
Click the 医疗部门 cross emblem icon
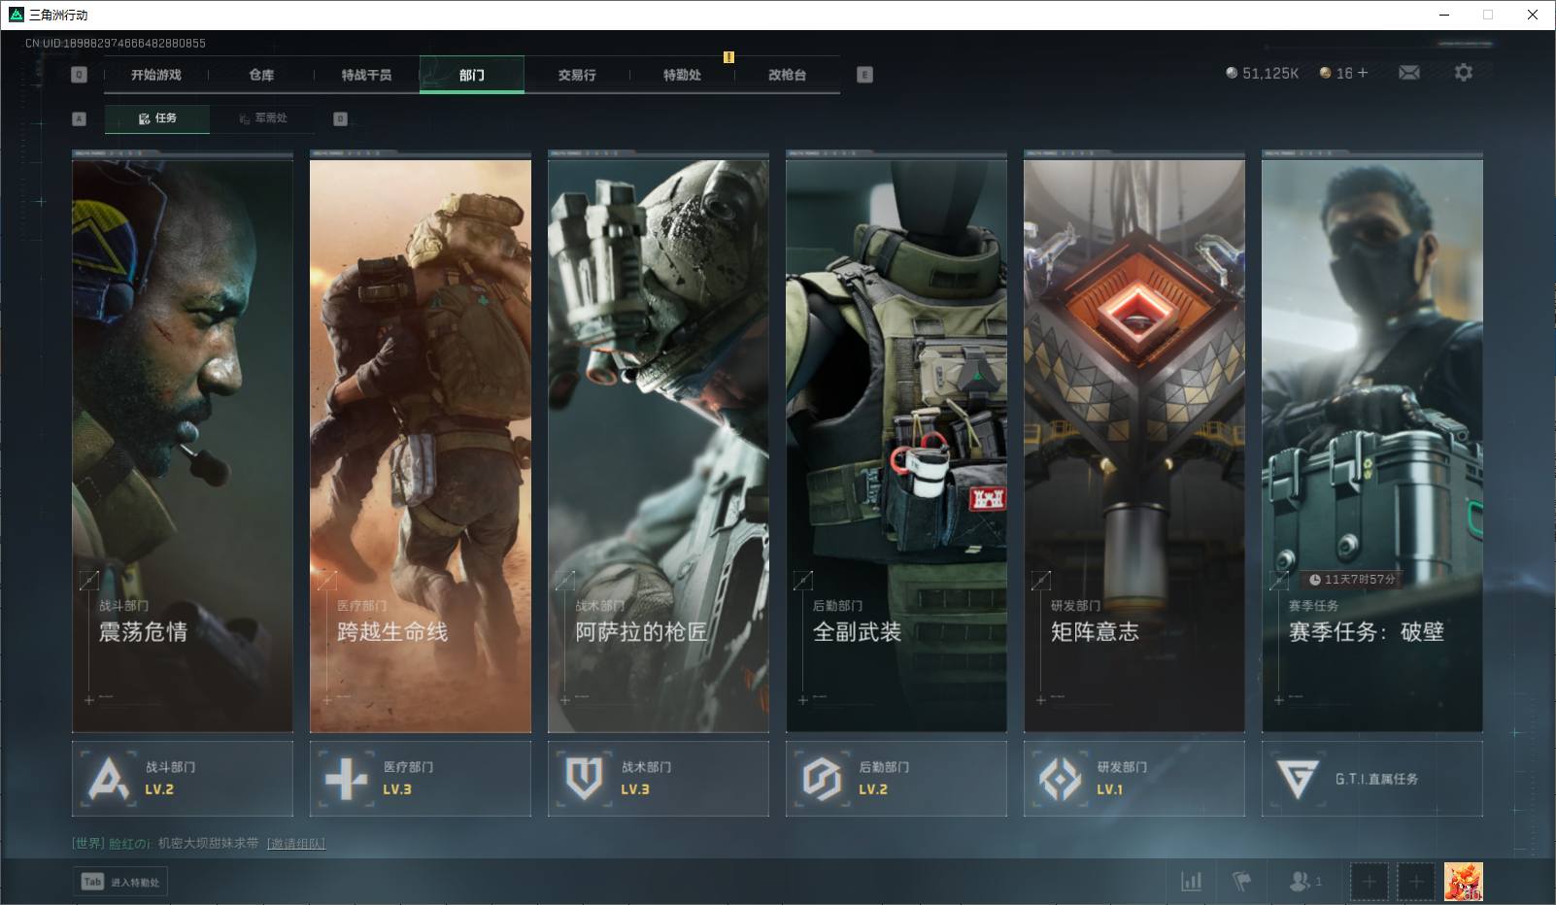coord(346,779)
